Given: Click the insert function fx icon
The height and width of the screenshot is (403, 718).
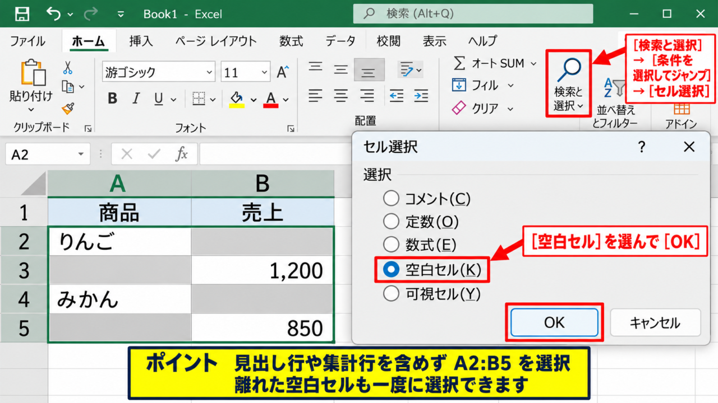Looking at the screenshot, I should [181, 154].
